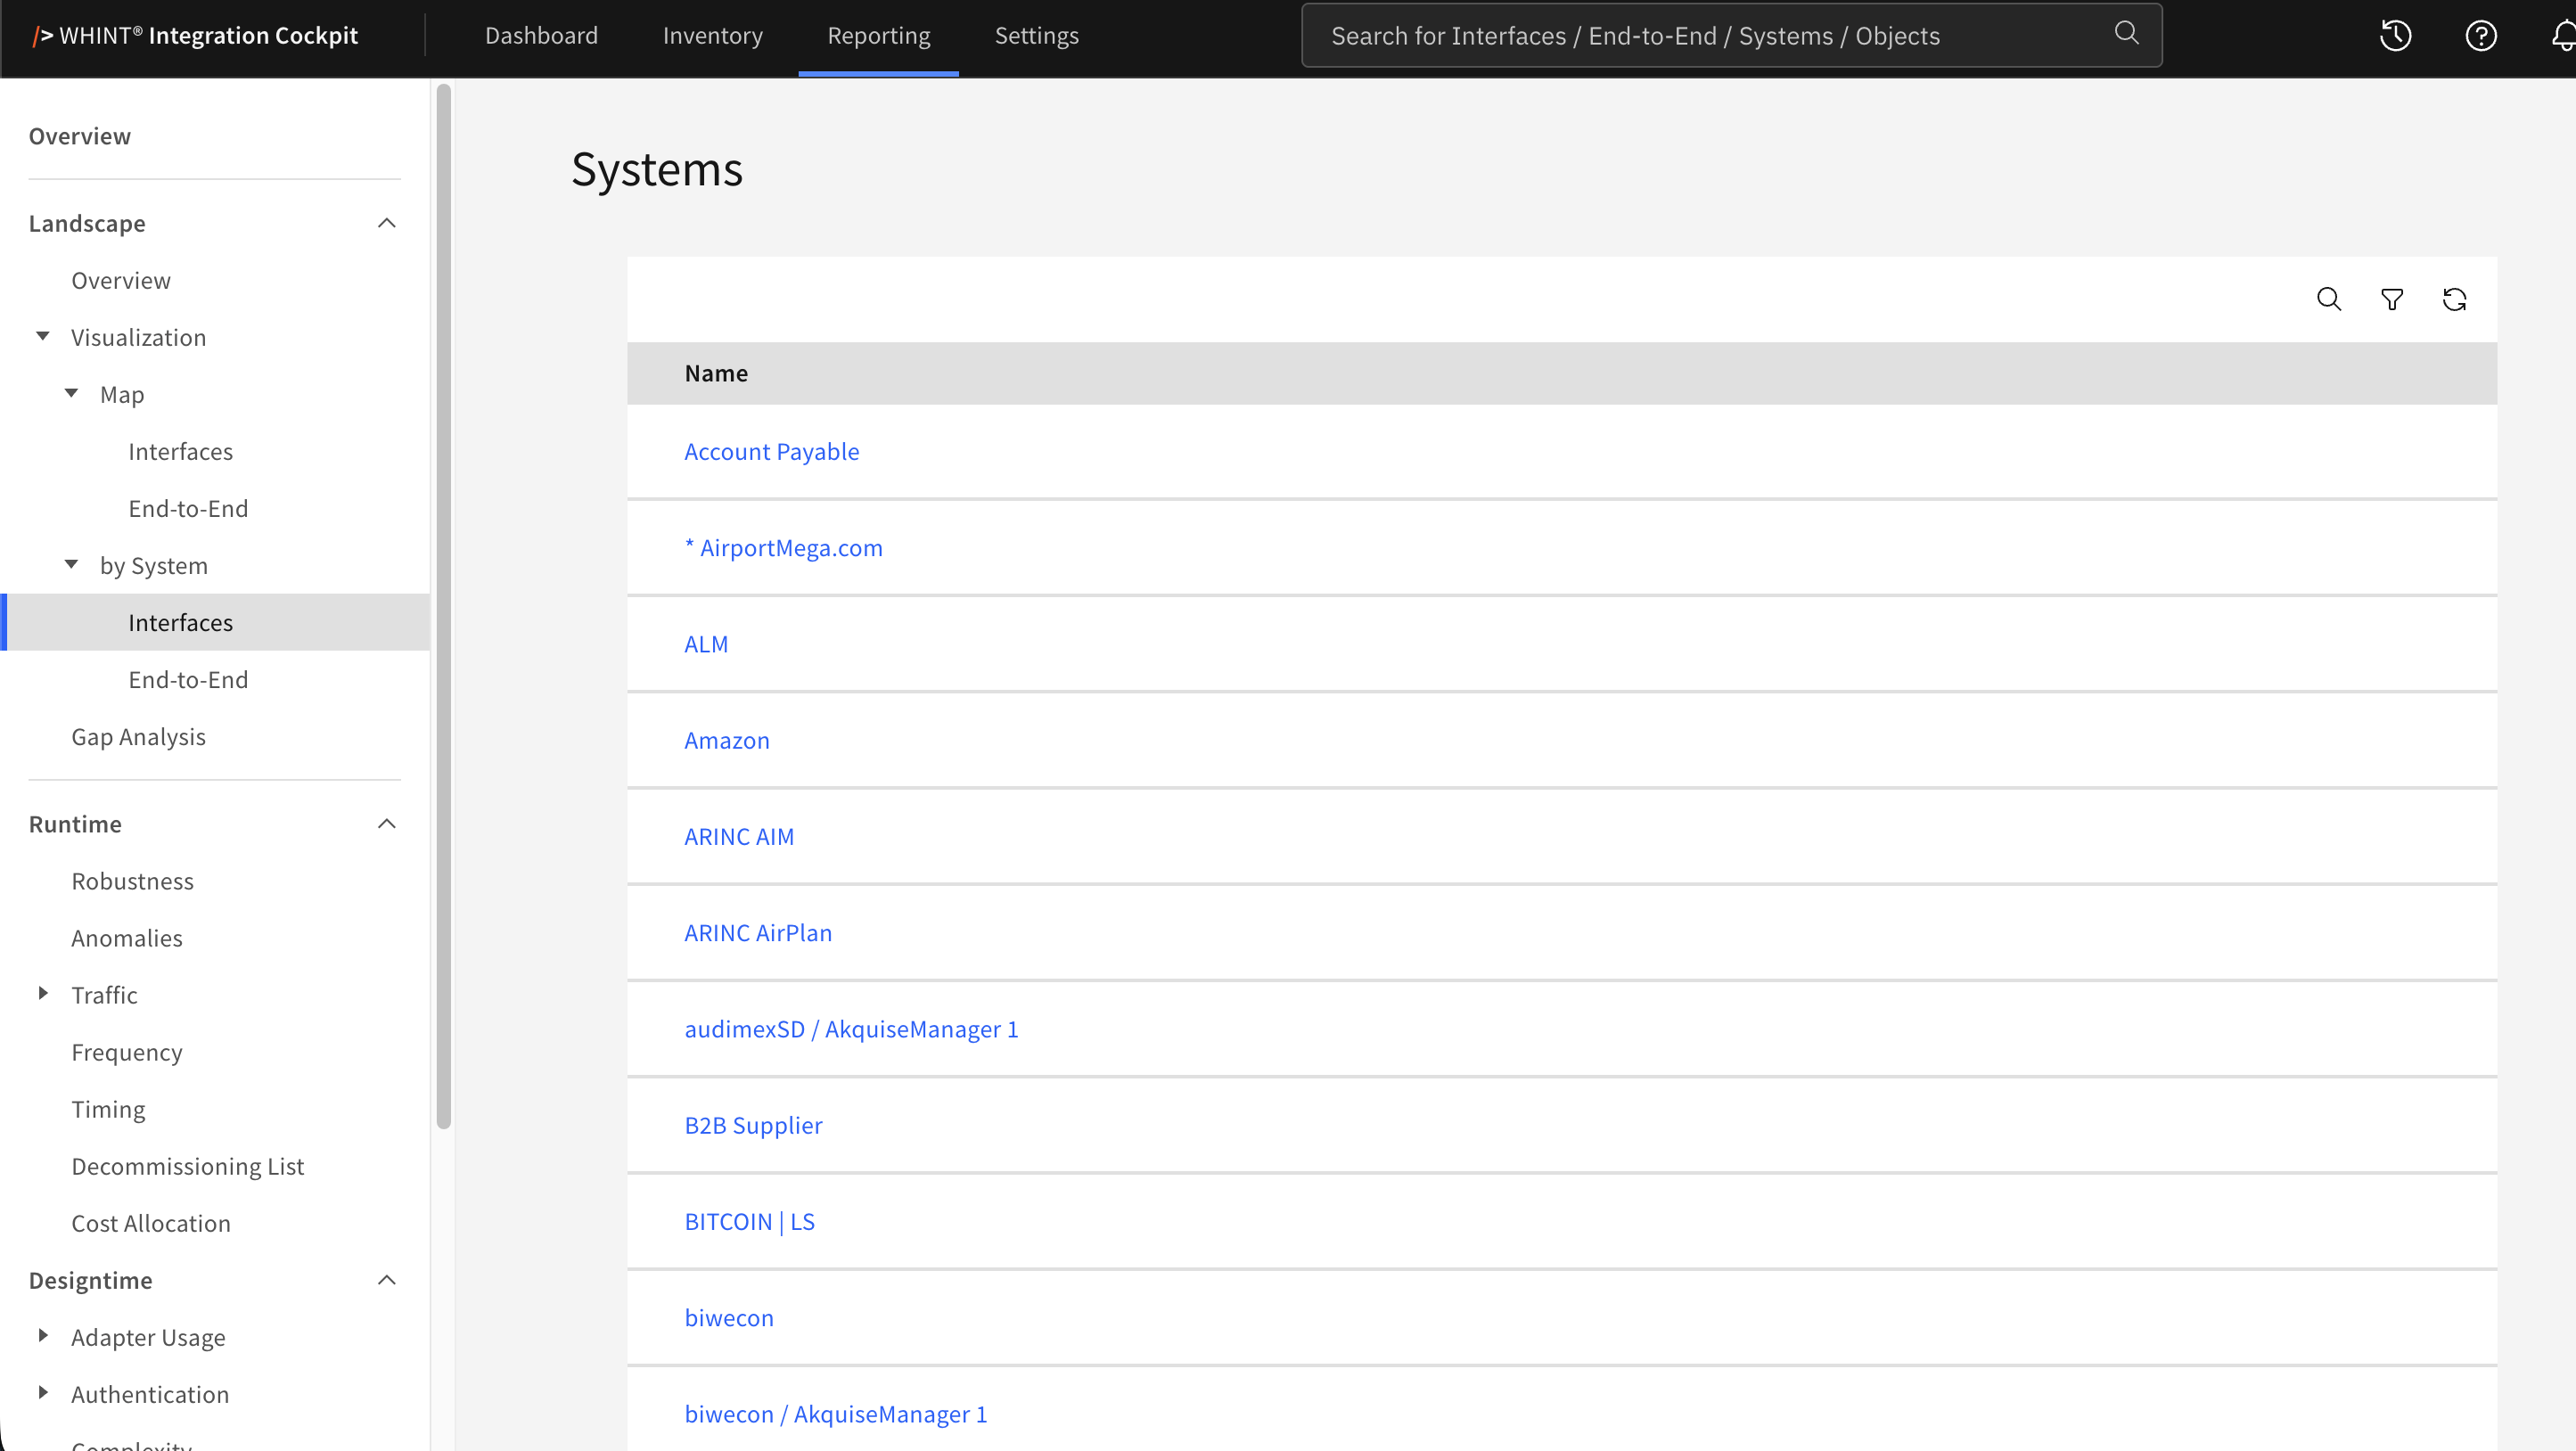Search the Systems table with the magnifier icon
Image resolution: width=2576 pixels, height=1451 pixels.
pos(2329,299)
